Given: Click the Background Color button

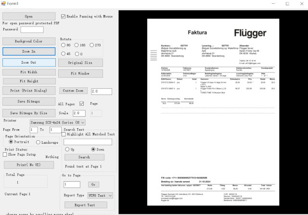Looking at the screenshot, I should 28,41.
